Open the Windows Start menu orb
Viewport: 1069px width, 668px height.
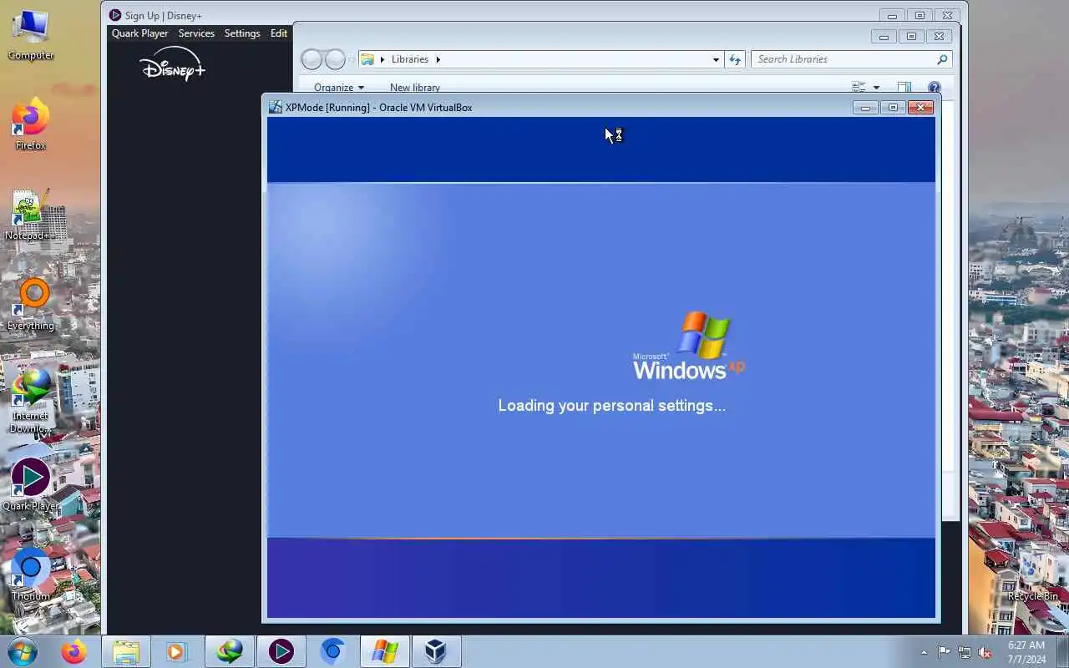pyautogui.click(x=23, y=651)
